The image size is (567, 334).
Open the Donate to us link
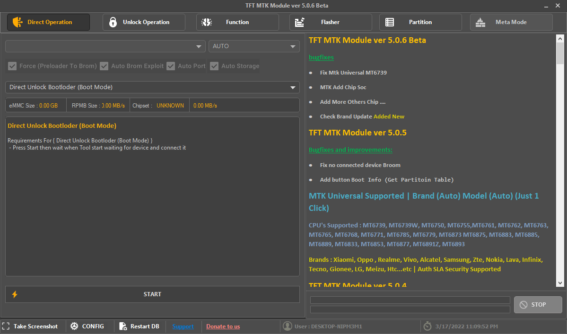223,326
